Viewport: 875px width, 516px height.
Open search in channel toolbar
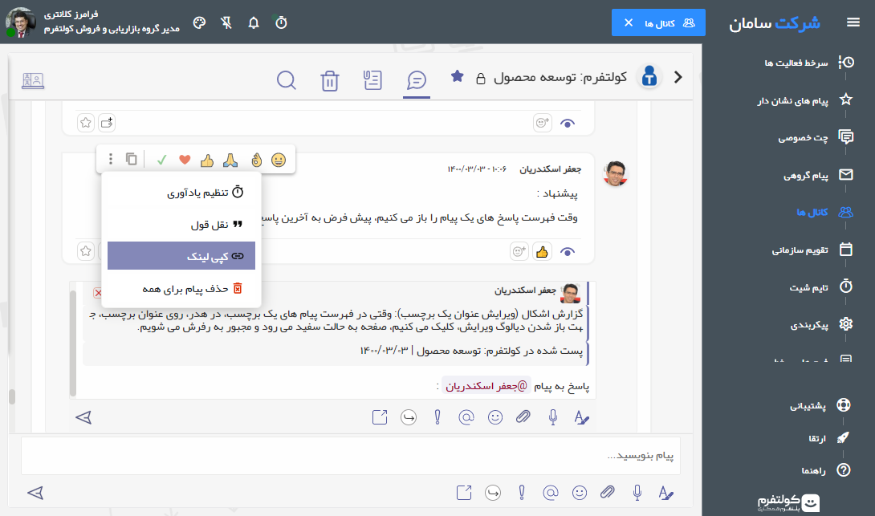[x=287, y=80]
